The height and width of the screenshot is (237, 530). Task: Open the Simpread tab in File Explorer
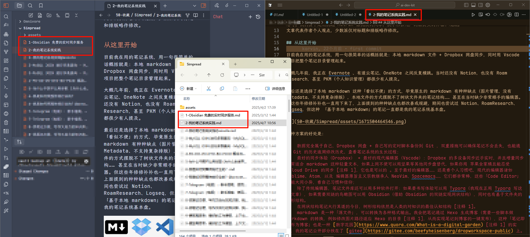tap(203, 64)
